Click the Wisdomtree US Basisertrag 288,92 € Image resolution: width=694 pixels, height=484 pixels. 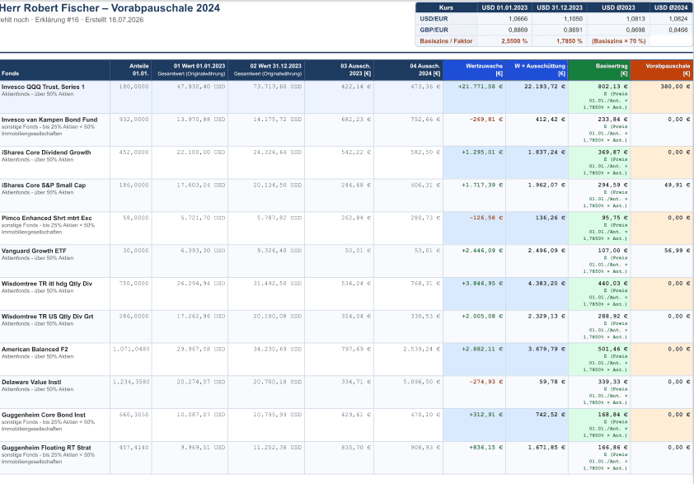click(612, 317)
